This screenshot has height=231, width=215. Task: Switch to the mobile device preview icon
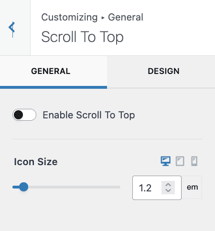coord(194,161)
